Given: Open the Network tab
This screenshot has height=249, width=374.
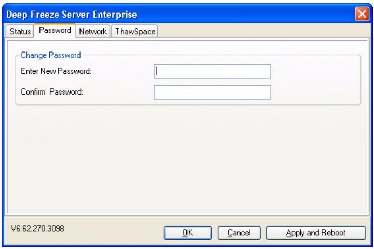Looking at the screenshot, I should pos(93,31).
